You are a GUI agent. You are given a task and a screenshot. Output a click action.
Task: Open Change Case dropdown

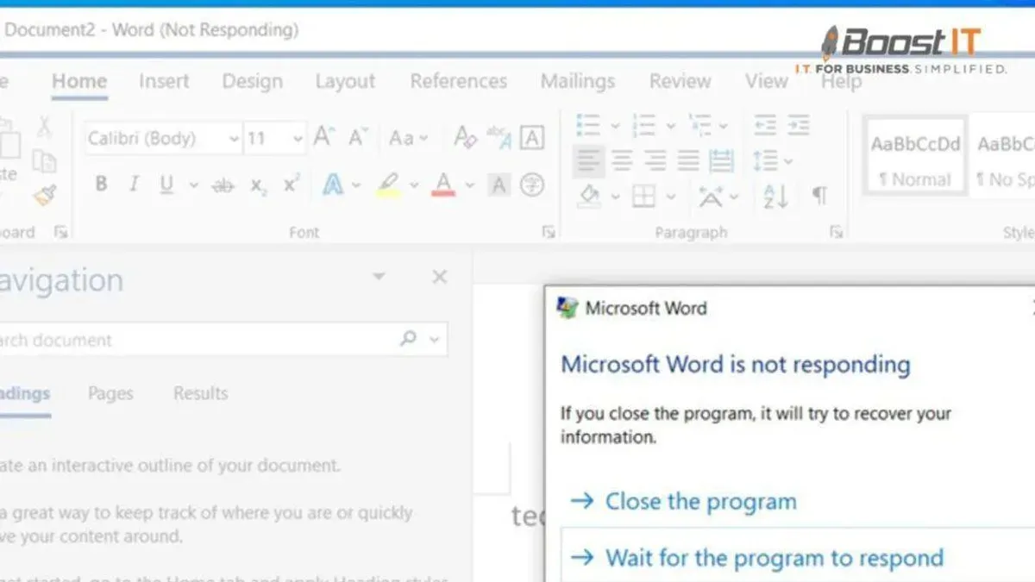click(x=408, y=138)
